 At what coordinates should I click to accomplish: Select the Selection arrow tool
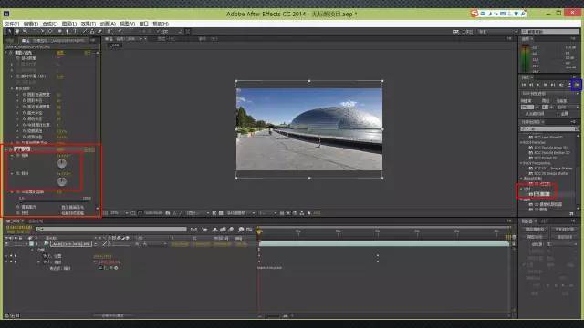pyautogui.click(x=10, y=32)
